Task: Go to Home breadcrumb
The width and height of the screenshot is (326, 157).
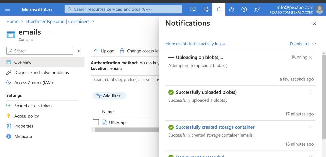Action: tap(12, 21)
